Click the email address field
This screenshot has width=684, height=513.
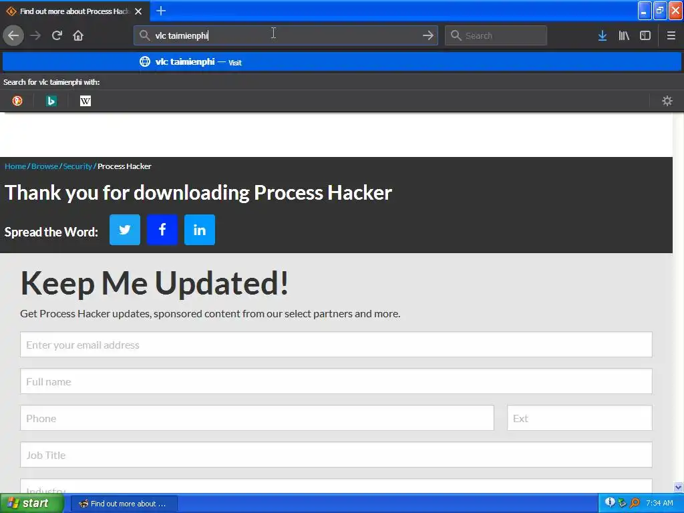point(336,345)
